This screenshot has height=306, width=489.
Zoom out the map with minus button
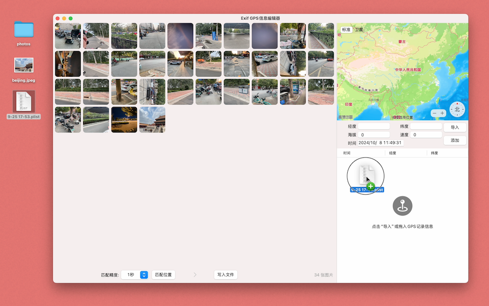pos(434,113)
